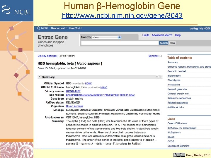Click the Send to link

pyautogui.click(x=153, y=56)
